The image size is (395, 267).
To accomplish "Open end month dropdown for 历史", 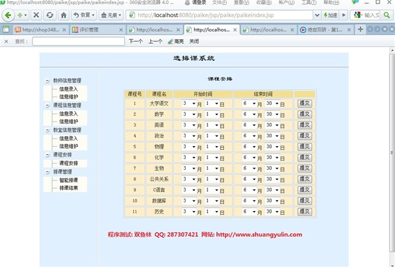I will pos(249,212).
